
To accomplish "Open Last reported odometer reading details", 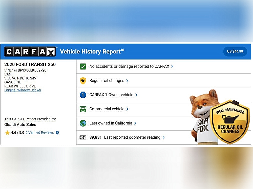I will [163, 138].
